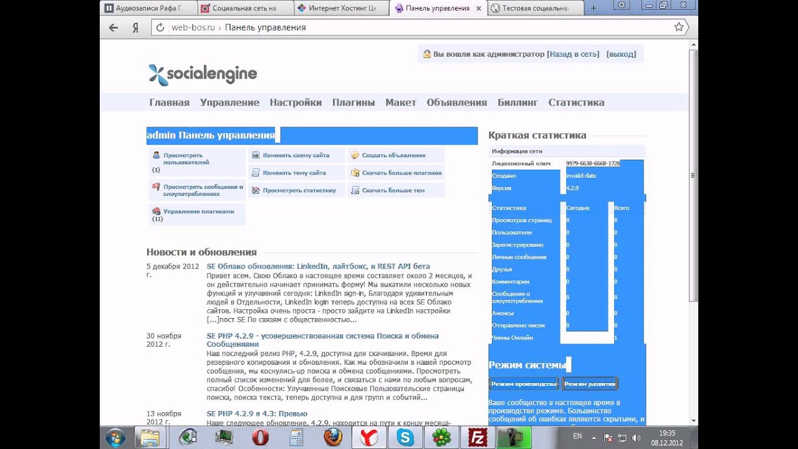Open the Макет menu
798x449 pixels.
click(401, 102)
